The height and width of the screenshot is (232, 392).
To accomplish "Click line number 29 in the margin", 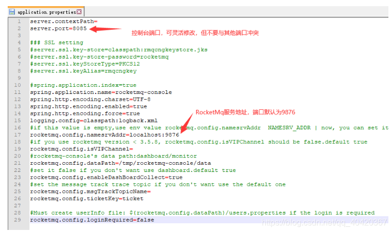I will [x=17, y=220].
